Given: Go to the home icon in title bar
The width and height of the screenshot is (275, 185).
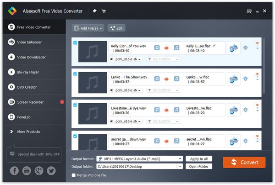Looking at the screenshot, I should 95,11.
